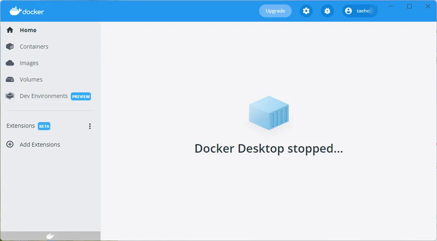
Task: Maximize the Docker Desktop window
Action: (x=409, y=6)
